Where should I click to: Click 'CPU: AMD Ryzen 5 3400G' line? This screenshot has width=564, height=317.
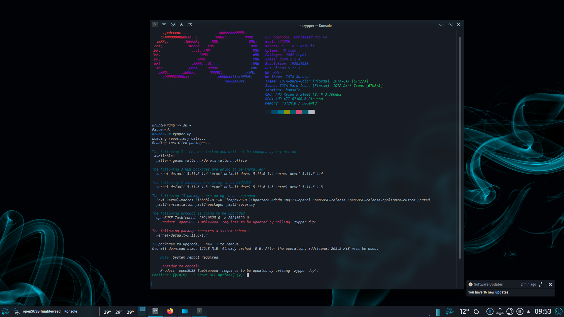click(x=303, y=95)
